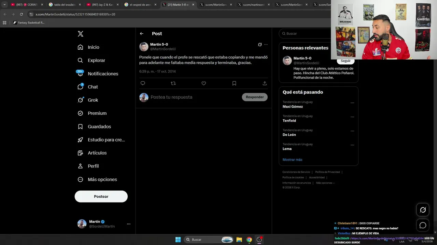Click the floating Grok button
437x245 pixels.
click(423, 210)
